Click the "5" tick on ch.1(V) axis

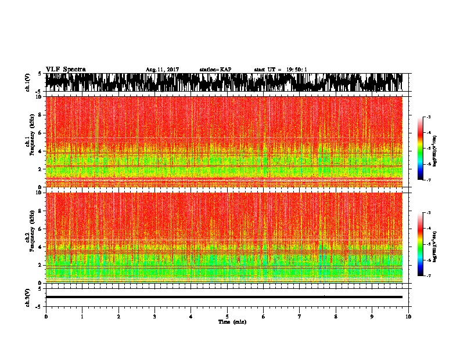(39, 74)
